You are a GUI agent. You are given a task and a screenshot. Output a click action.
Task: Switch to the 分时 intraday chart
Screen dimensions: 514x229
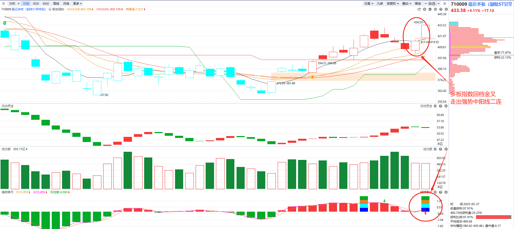[x=12, y=4]
